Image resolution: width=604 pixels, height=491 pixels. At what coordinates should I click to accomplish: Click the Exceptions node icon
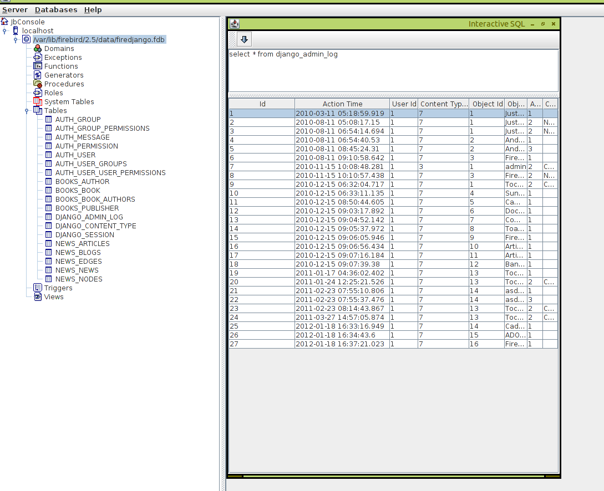pos(38,58)
